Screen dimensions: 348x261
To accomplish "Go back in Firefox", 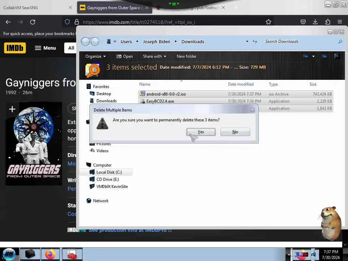I will pyautogui.click(x=8, y=22).
